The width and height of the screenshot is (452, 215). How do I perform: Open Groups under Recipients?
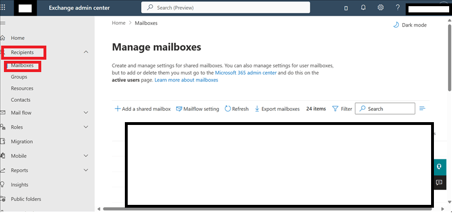19,77
